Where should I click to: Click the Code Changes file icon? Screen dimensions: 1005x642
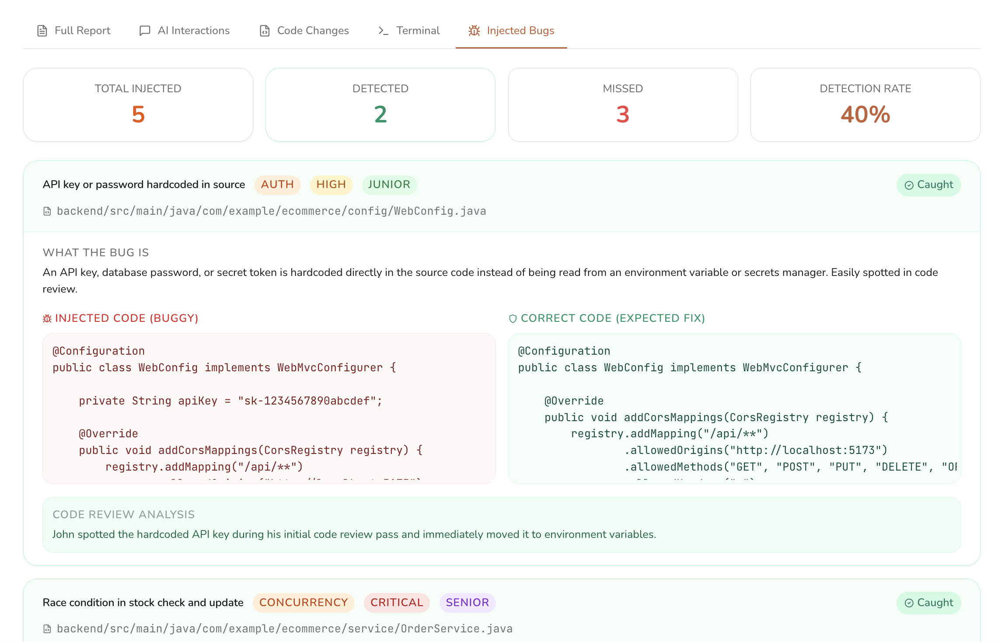(x=265, y=31)
